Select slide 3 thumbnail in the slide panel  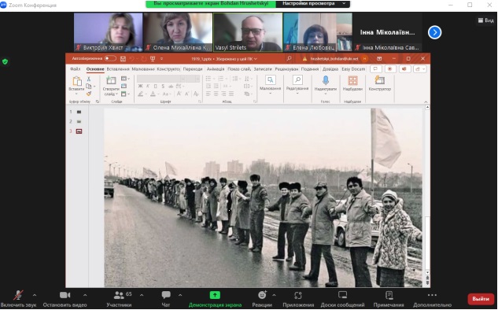pyautogui.click(x=79, y=131)
